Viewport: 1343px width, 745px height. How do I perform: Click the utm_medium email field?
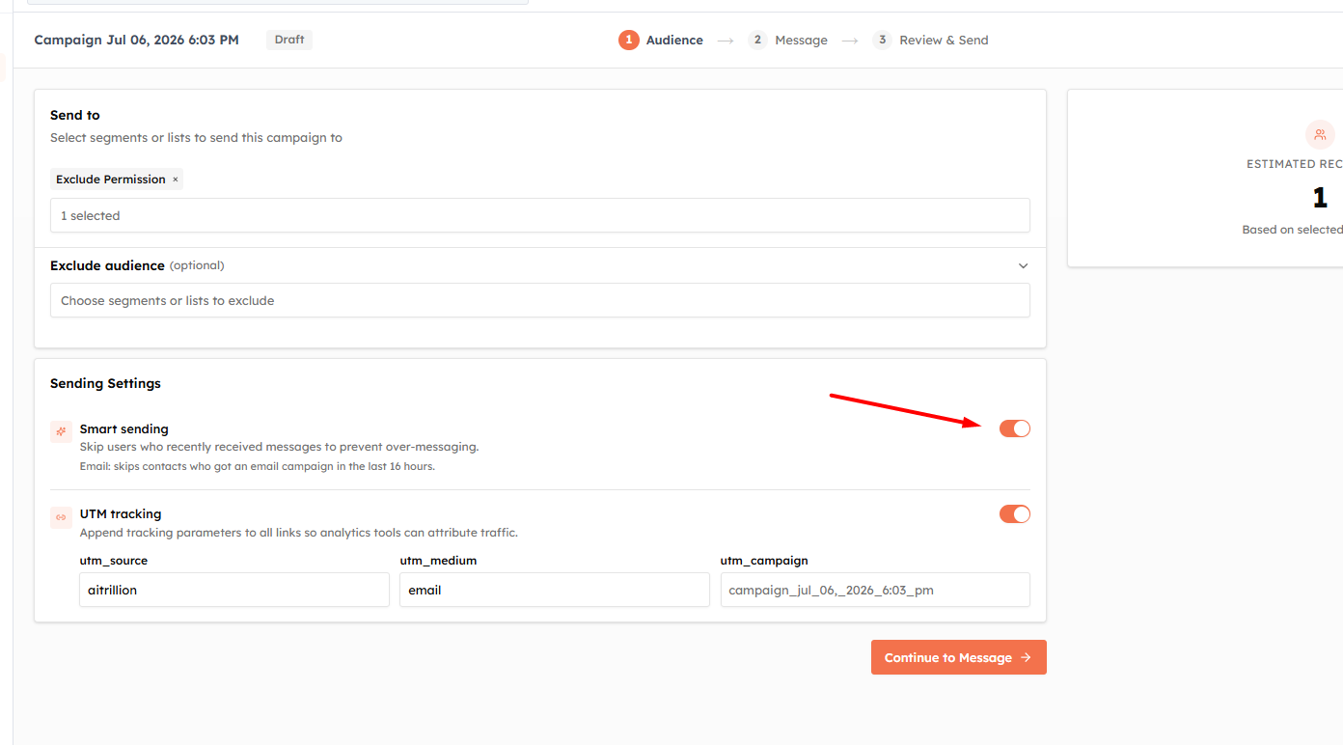pos(555,590)
